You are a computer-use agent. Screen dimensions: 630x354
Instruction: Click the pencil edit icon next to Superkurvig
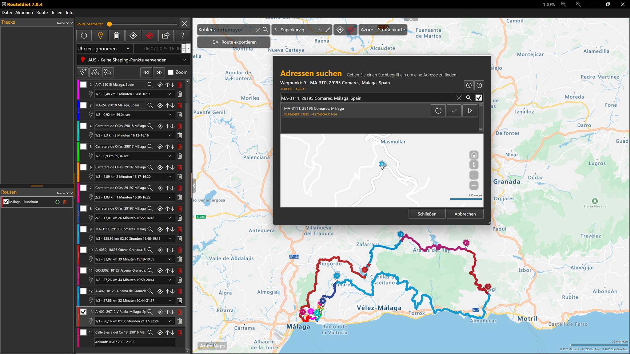(328, 30)
